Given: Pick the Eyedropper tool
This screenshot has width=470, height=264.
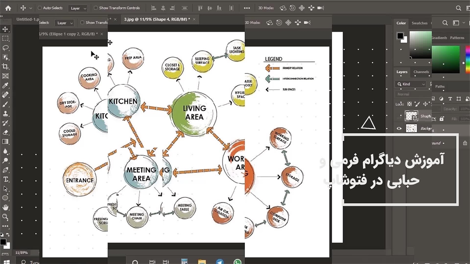Looking at the screenshot, I should point(6,85).
